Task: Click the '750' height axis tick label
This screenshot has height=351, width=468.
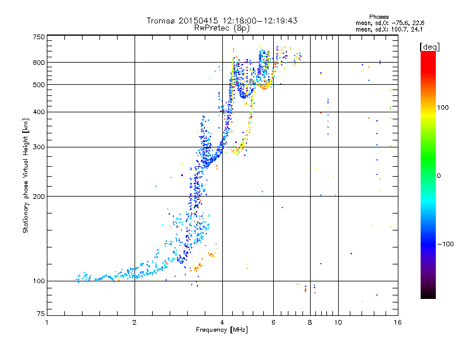Action: pyautogui.click(x=39, y=37)
